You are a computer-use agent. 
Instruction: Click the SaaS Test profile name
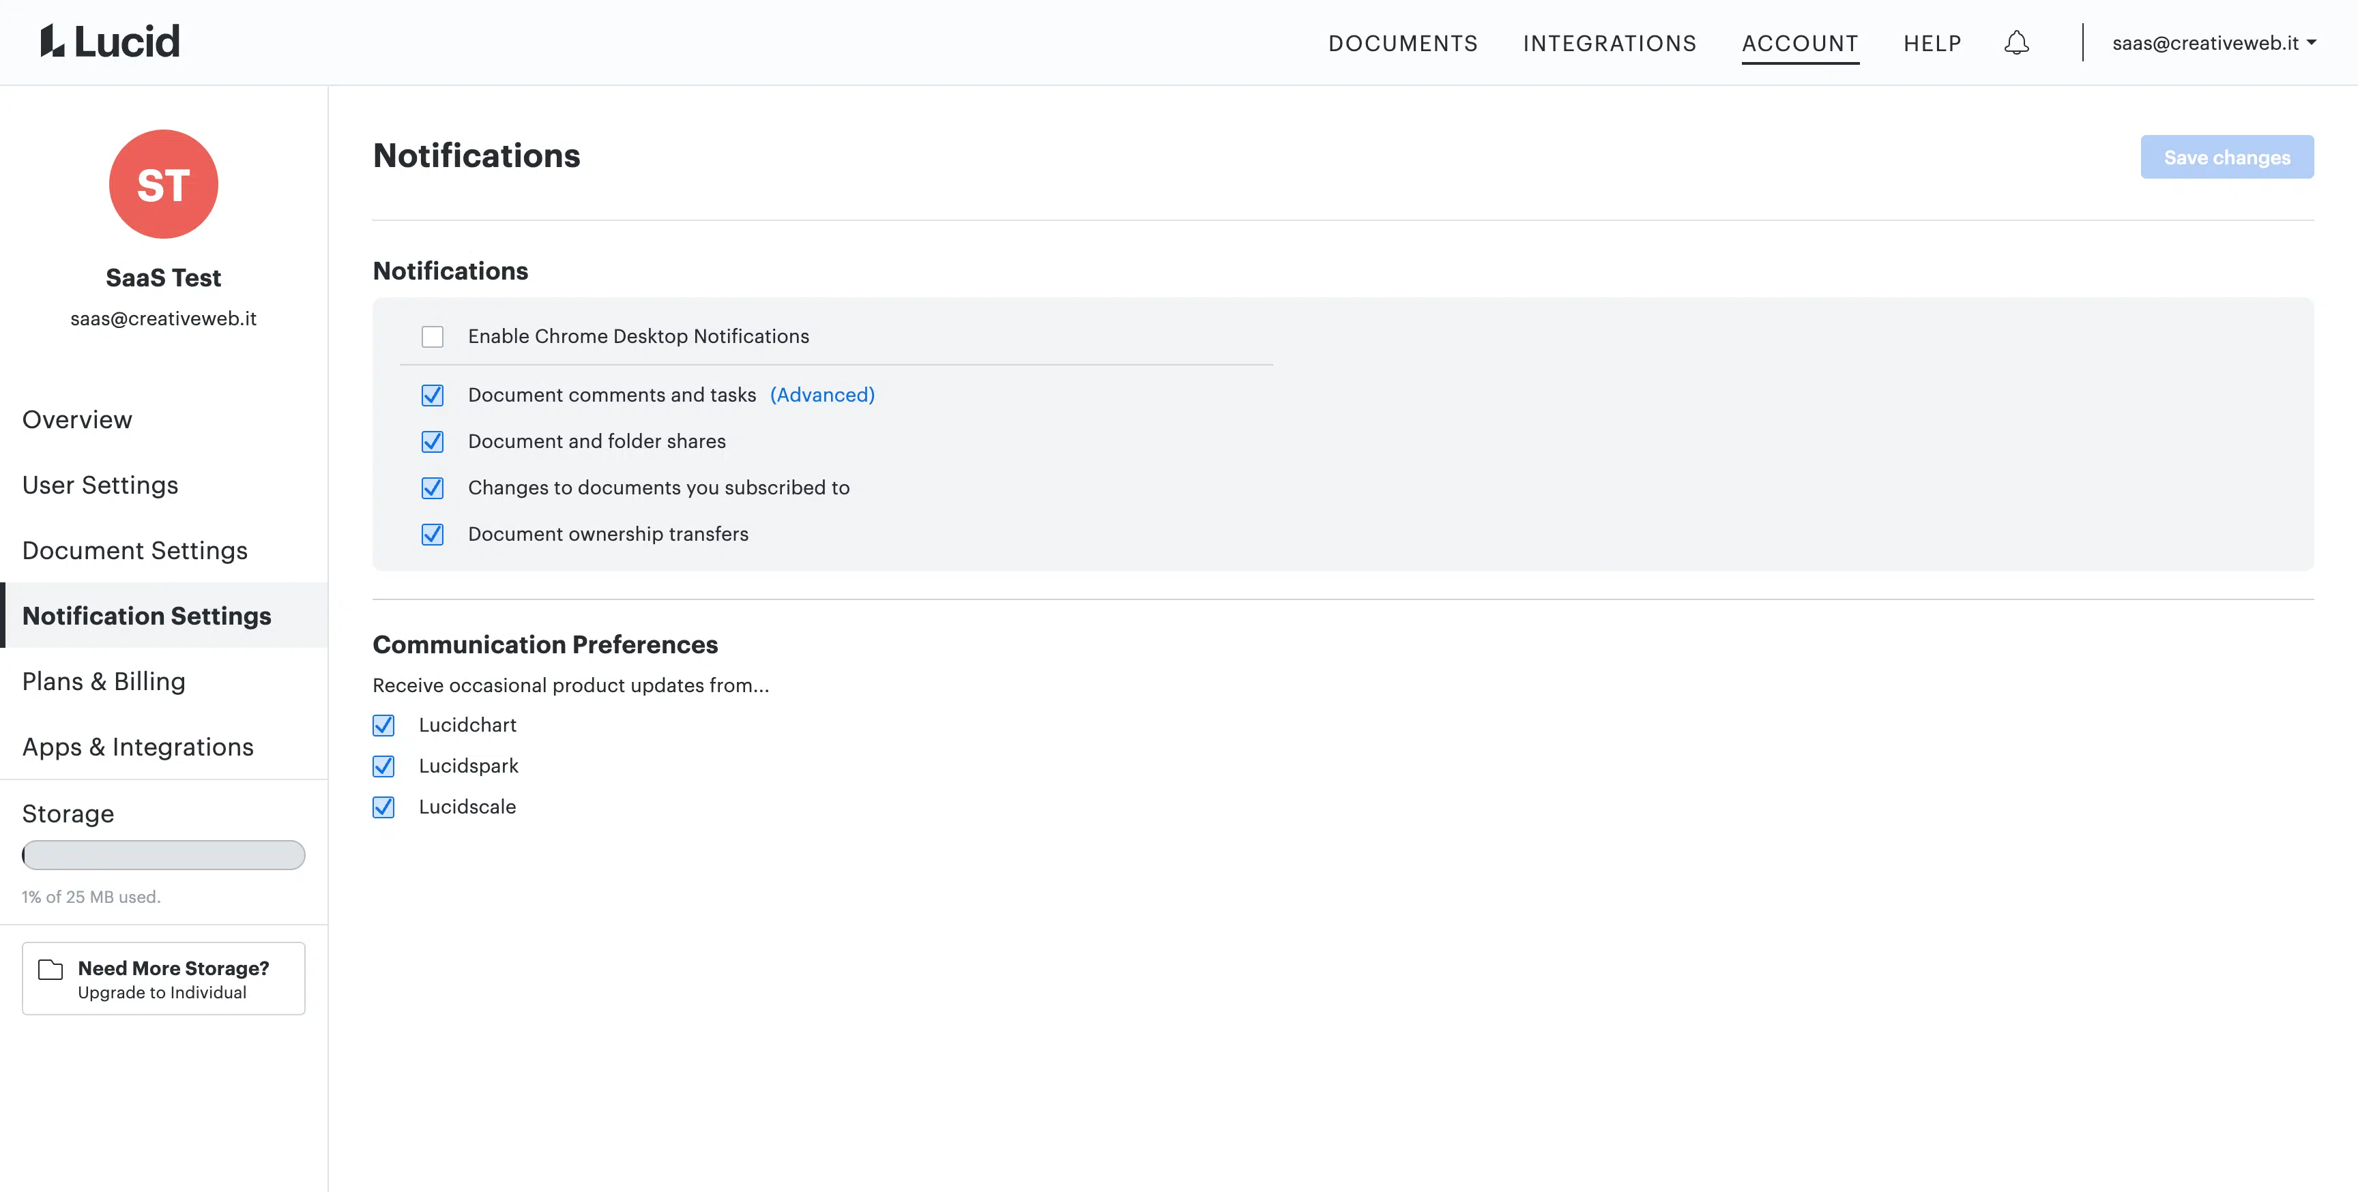point(164,278)
